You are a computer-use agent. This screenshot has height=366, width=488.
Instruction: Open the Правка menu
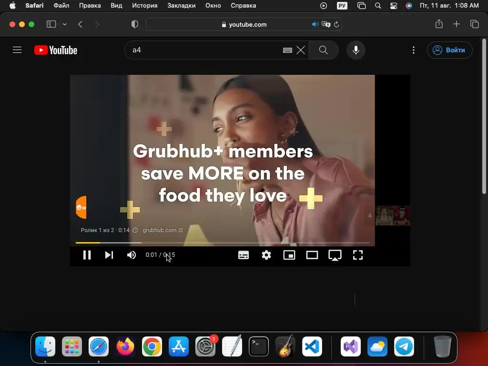[x=90, y=6]
